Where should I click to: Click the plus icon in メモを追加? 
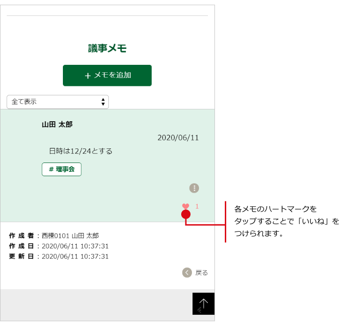point(88,76)
